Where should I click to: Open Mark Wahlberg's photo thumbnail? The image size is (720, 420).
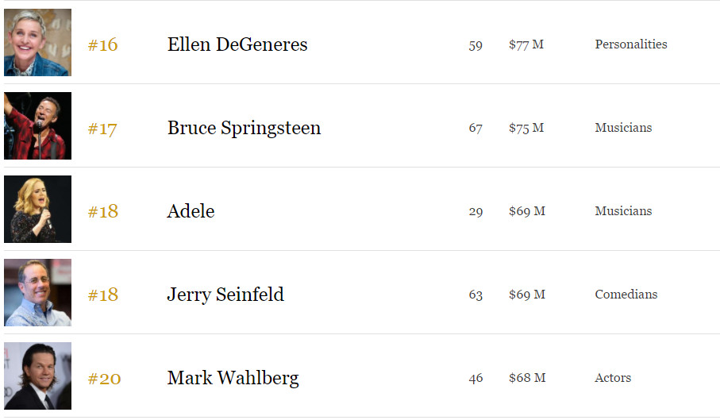37,376
